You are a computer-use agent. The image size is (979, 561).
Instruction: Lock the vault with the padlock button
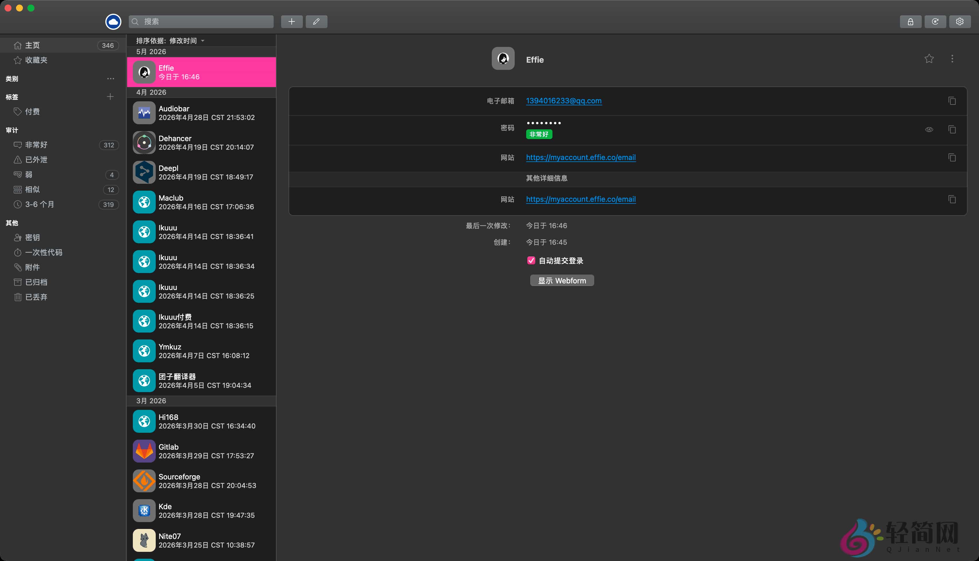[910, 21]
